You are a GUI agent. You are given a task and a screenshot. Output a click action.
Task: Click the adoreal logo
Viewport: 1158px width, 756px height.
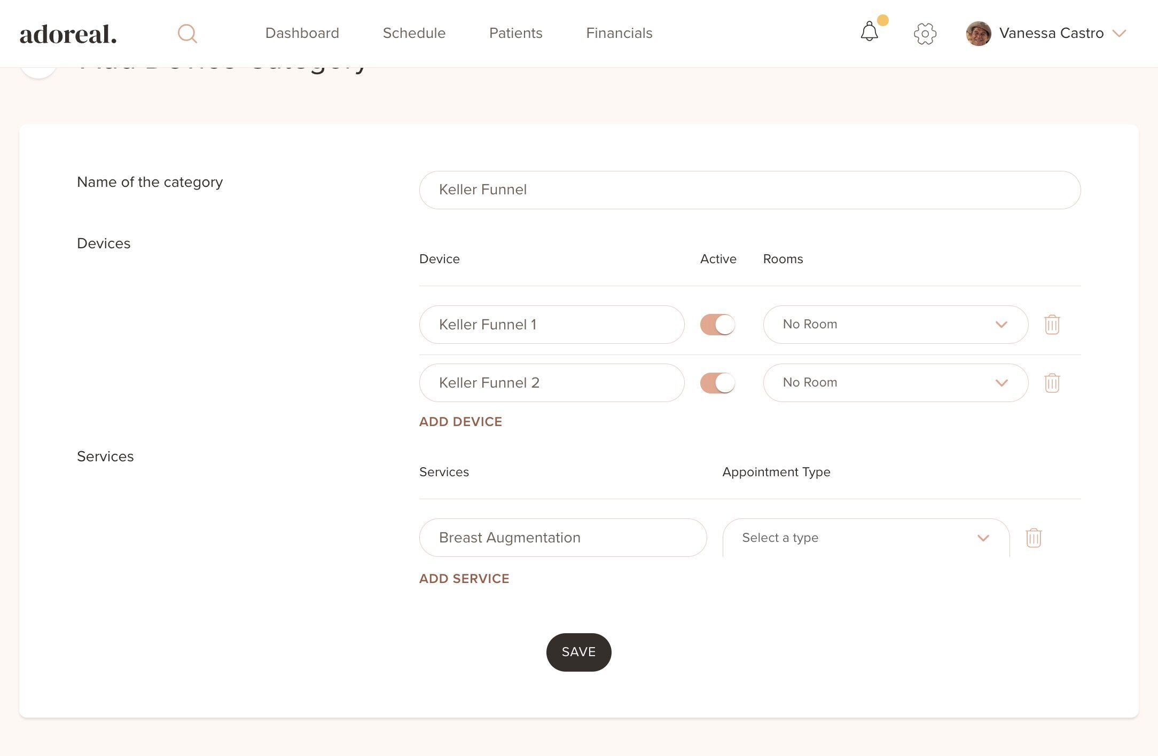point(68,34)
